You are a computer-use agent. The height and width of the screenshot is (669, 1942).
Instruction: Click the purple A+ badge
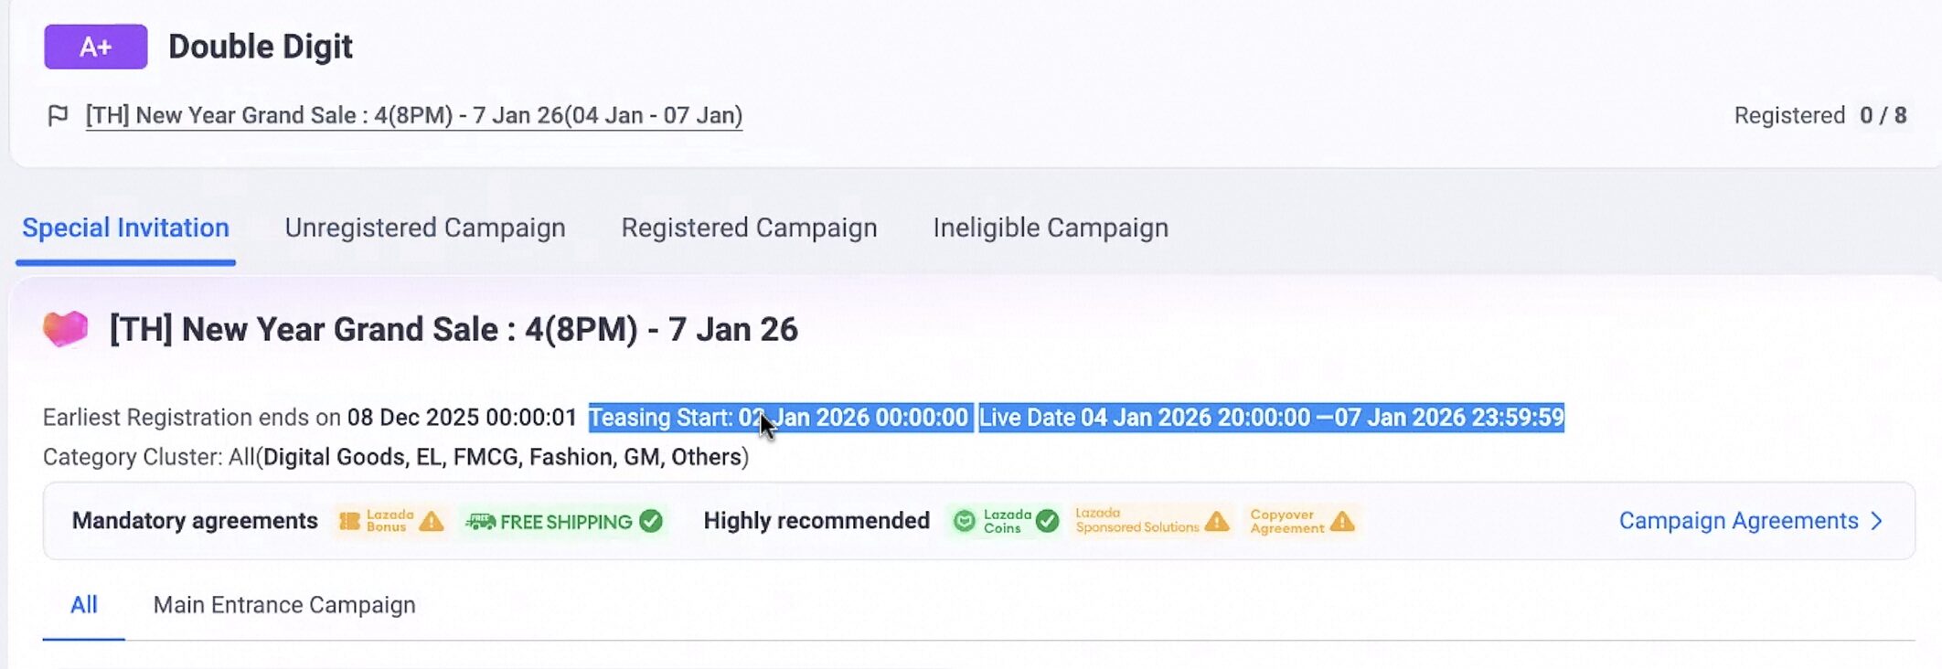tap(95, 47)
